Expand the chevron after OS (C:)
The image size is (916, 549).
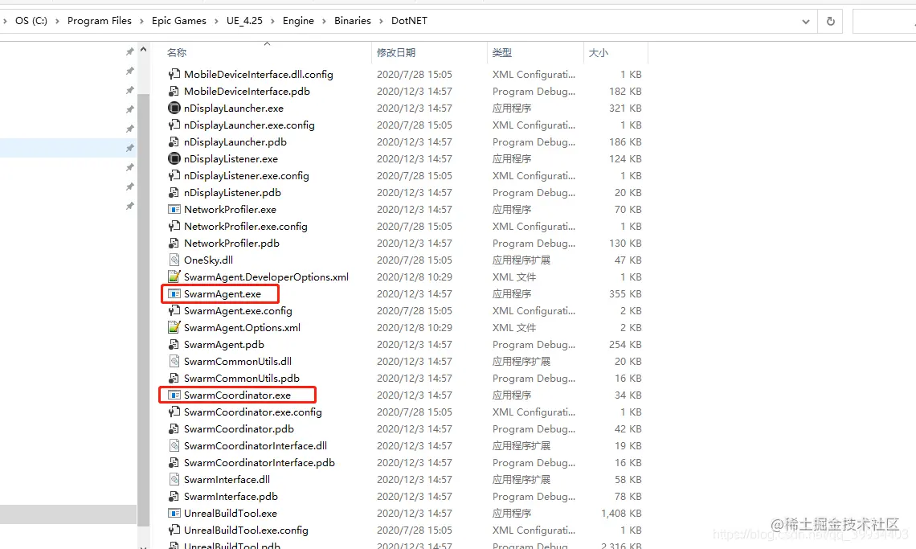point(57,21)
